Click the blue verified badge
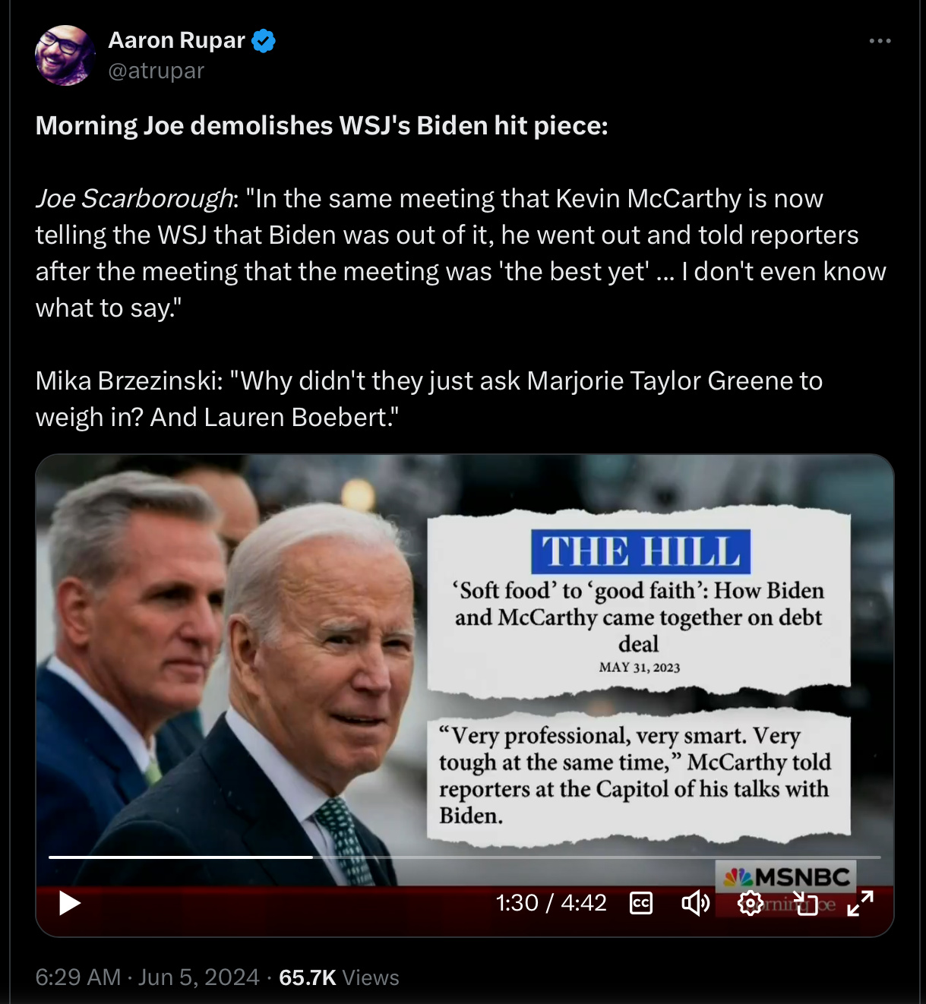Image resolution: width=926 pixels, height=1004 pixels. point(264,40)
